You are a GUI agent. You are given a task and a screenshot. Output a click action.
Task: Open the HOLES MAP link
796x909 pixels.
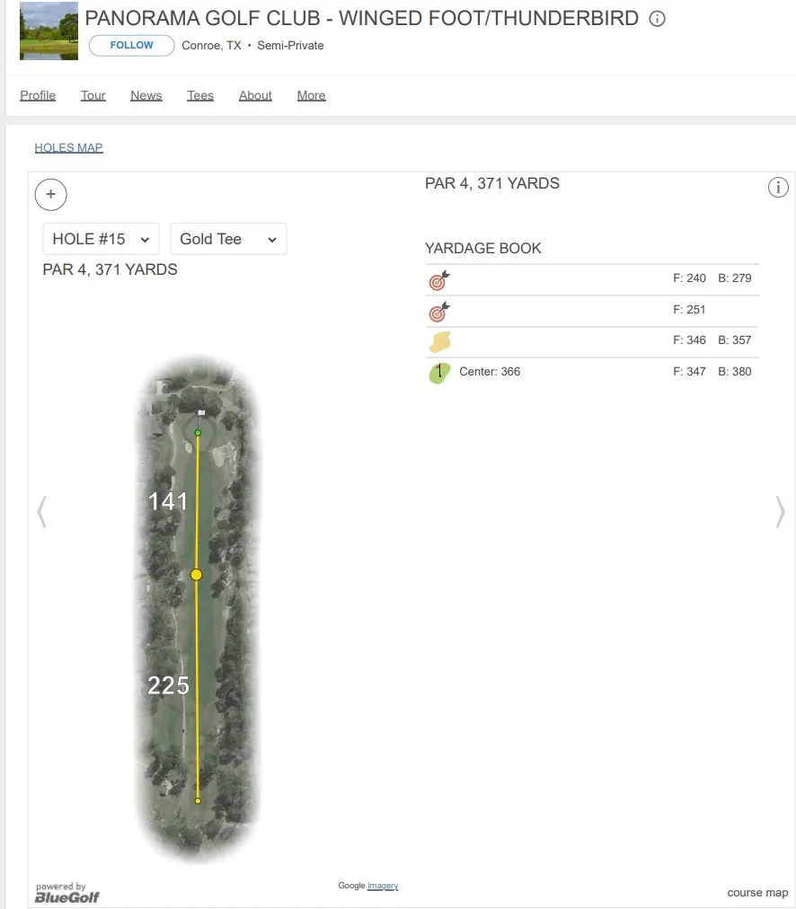point(68,148)
